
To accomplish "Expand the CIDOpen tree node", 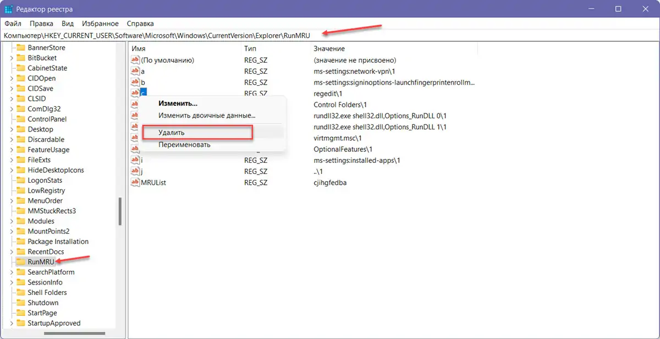I will point(12,78).
